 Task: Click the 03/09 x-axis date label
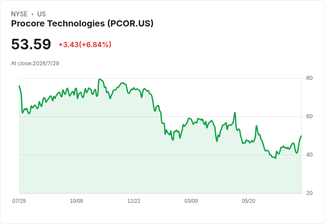tap(191, 201)
